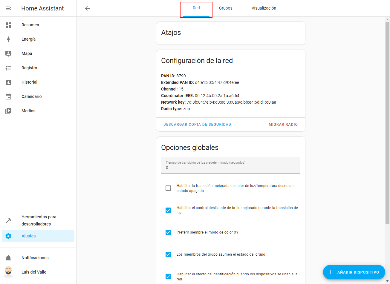The height and width of the screenshot is (284, 390).
Task: Open Historial chart icon
Action: 8,82
